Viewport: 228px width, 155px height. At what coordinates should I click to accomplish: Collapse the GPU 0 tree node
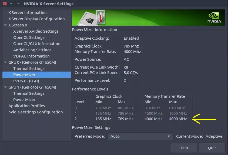pos(5,62)
